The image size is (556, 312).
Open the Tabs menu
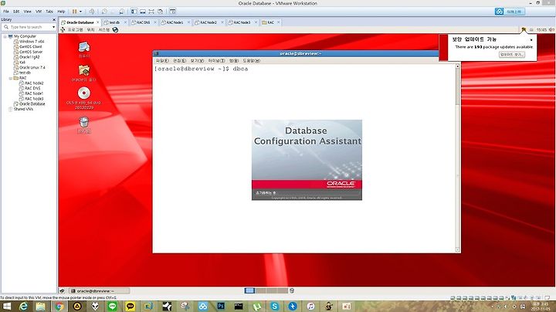pos(49,12)
